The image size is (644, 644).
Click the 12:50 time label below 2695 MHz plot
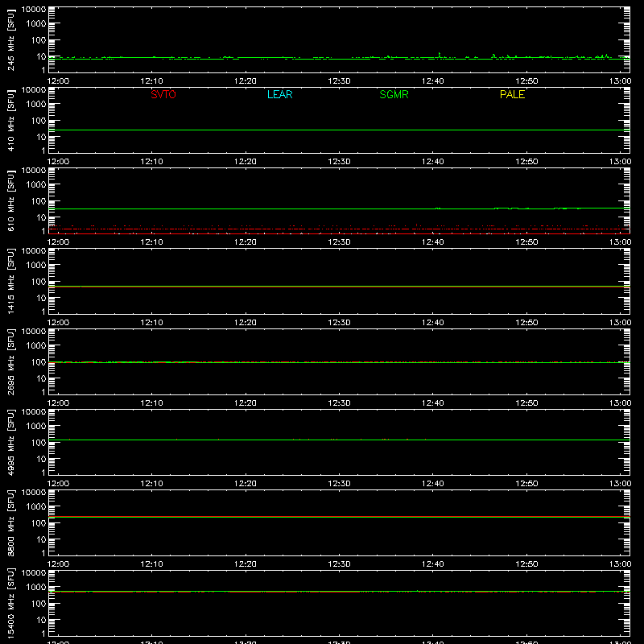526,403
